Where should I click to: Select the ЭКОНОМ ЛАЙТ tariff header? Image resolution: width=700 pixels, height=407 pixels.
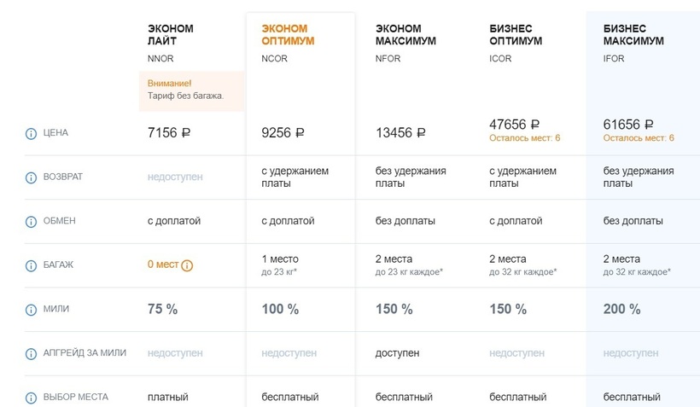171,35
